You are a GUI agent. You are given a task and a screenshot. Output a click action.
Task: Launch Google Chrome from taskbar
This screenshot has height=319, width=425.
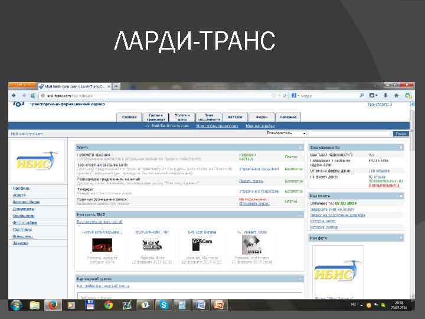[109, 305]
